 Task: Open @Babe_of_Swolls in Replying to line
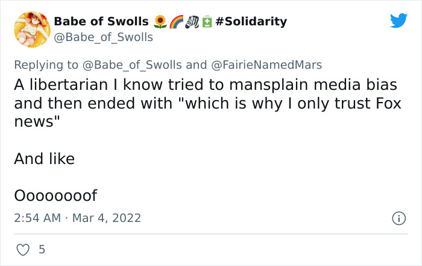point(132,65)
